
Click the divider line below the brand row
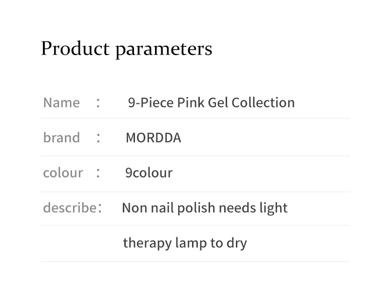point(195,156)
